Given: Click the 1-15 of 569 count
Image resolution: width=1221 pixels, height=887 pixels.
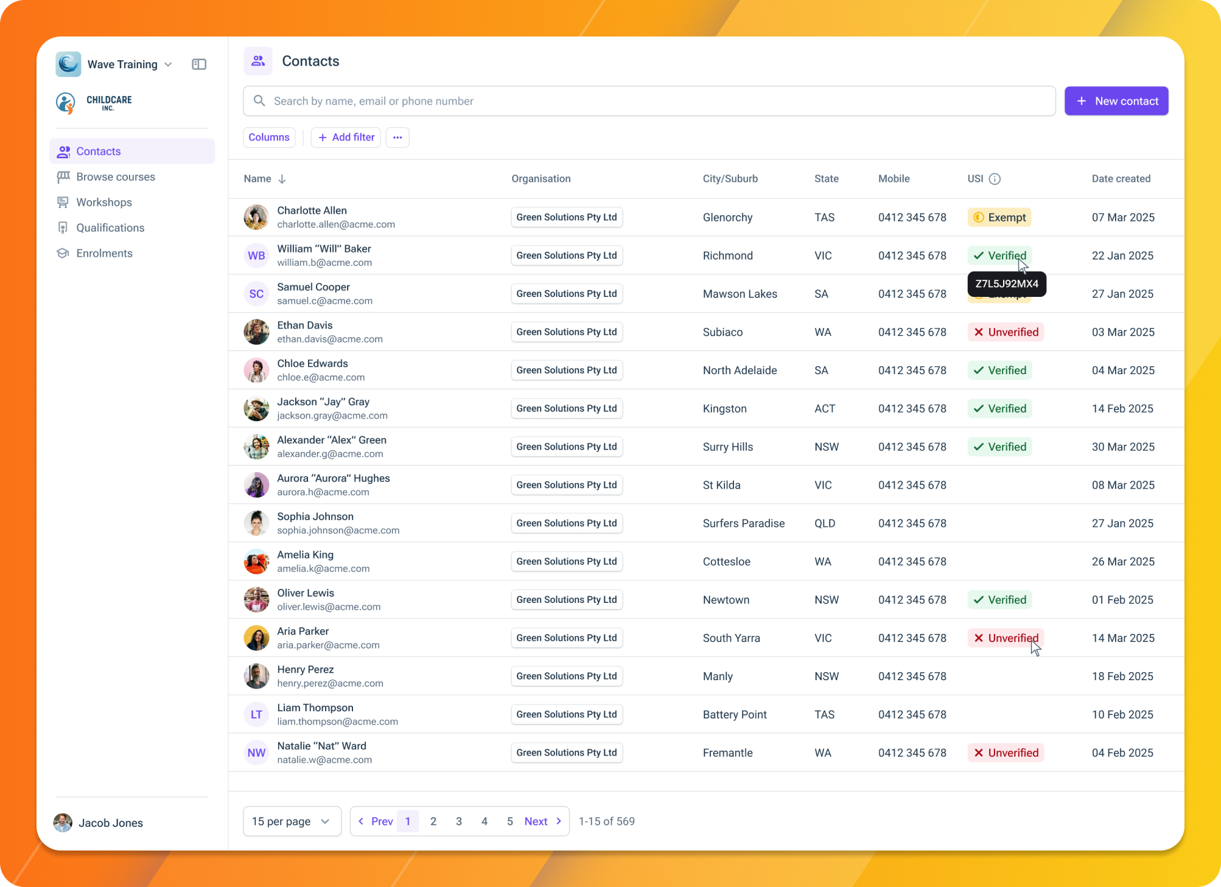Looking at the screenshot, I should pos(607,821).
